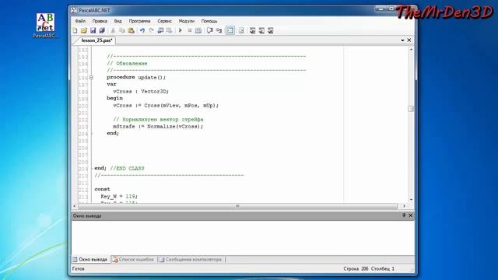Click the PascalABC.NET title bar app icon
Screen dimensions: 498x280
74,10
